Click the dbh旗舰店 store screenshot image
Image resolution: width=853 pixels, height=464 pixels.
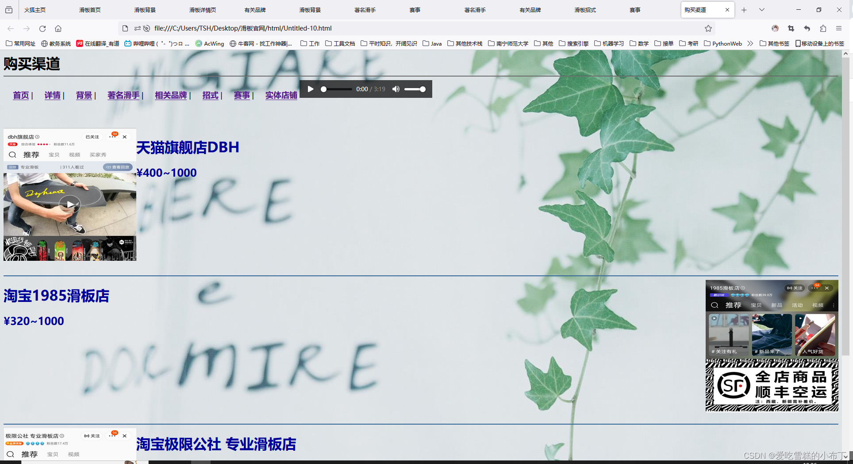point(70,195)
